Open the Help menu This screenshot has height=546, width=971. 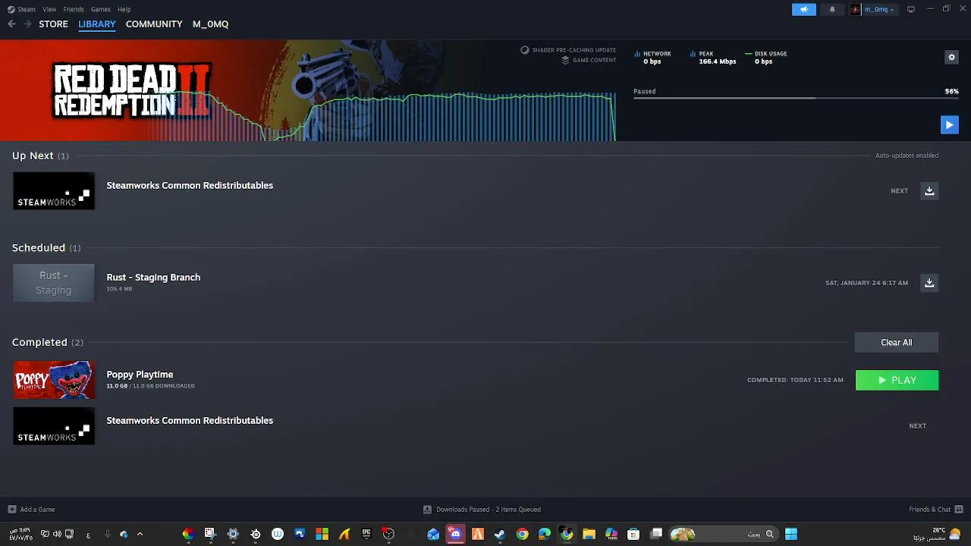point(124,9)
